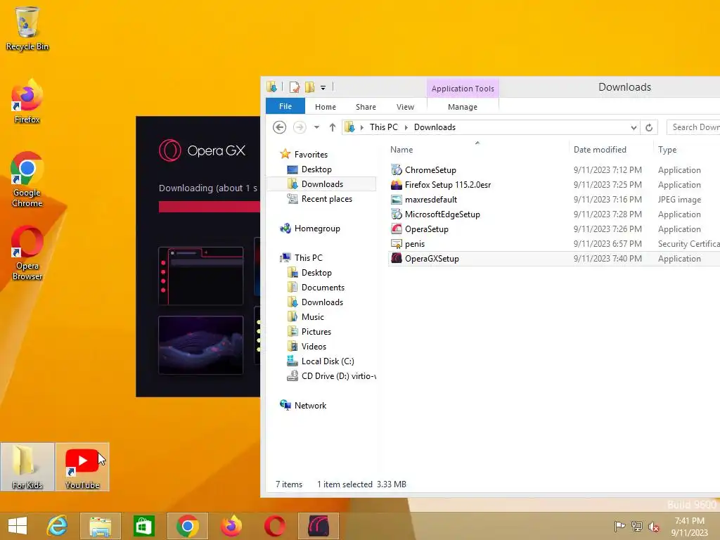The image size is (720, 540).
Task: Open Local Disk (C:) in the navigation pane
Action: (328, 361)
